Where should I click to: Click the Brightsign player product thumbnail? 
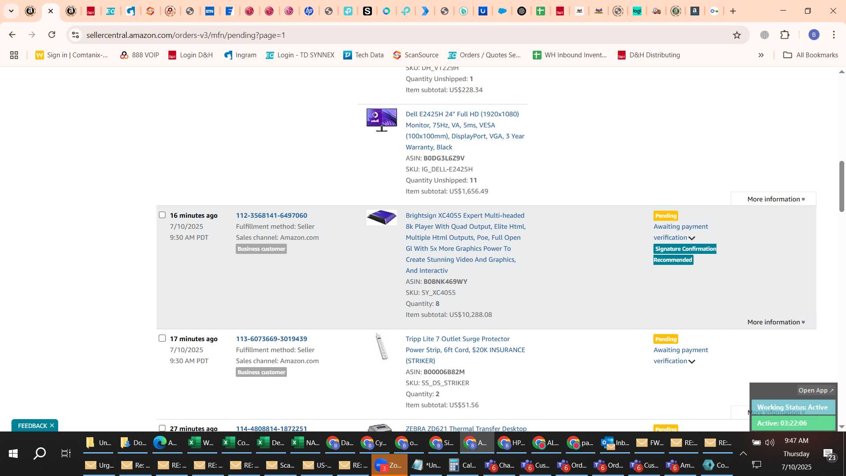pyautogui.click(x=382, y=217)
